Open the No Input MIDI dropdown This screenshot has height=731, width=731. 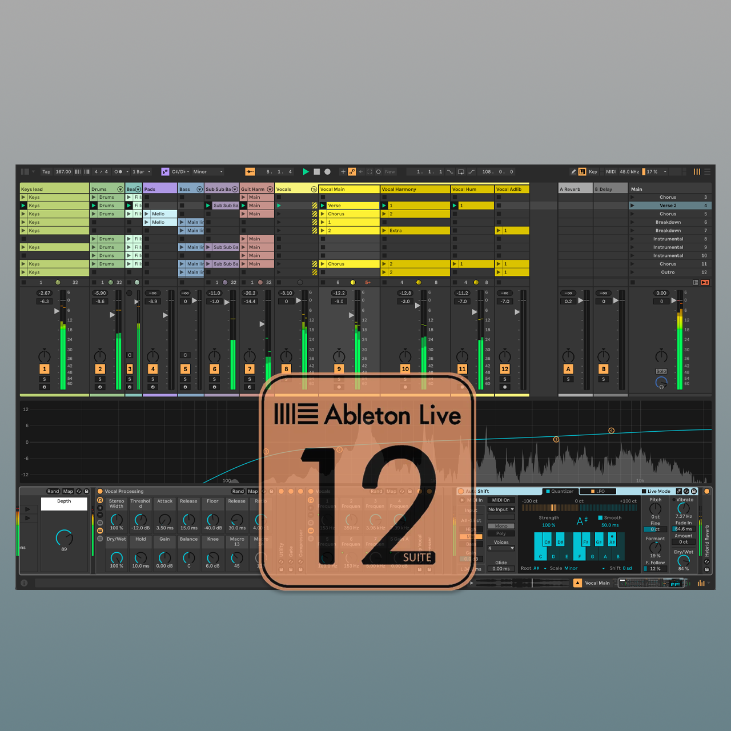(x=501, y=509)
